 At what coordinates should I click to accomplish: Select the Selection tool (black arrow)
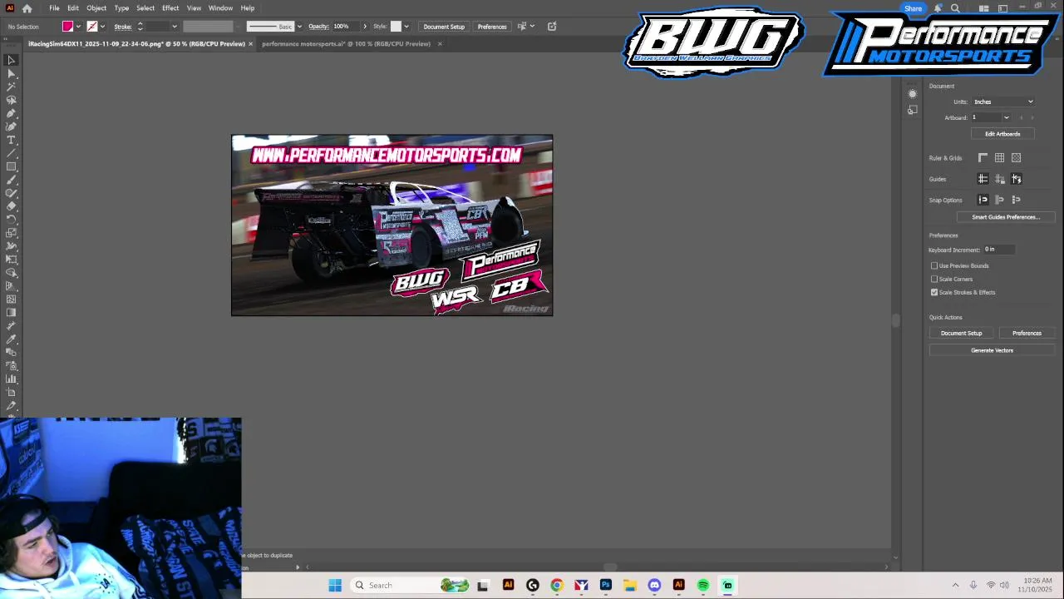pyautogui.click(x=12, y=60)
